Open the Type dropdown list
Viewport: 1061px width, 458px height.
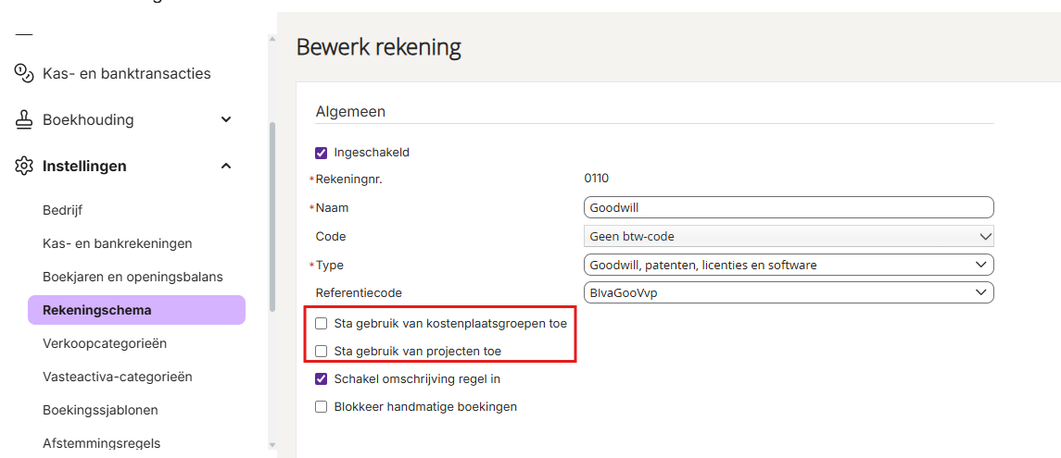[789, 265]
